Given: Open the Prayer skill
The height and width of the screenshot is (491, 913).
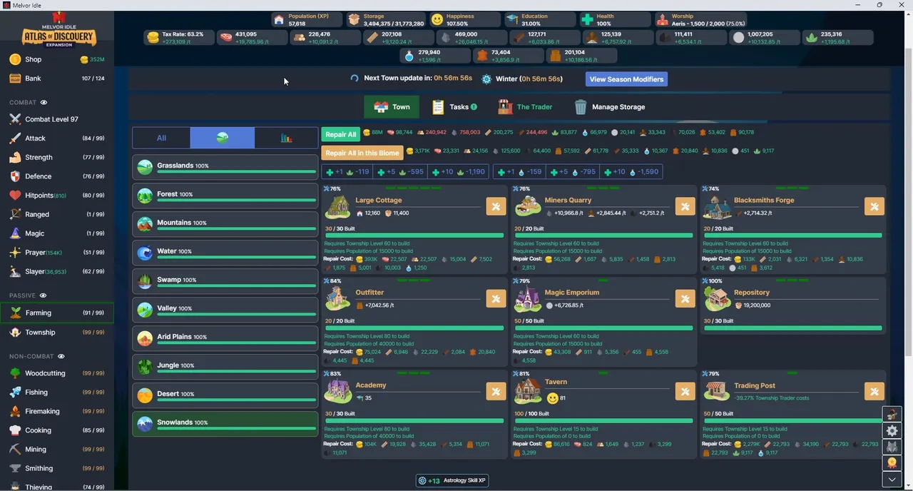Looking at the screenshot, I should click(x=56, y=253).
